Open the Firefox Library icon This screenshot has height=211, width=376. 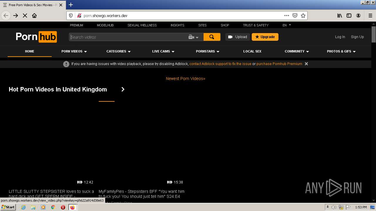click(340, 16)
